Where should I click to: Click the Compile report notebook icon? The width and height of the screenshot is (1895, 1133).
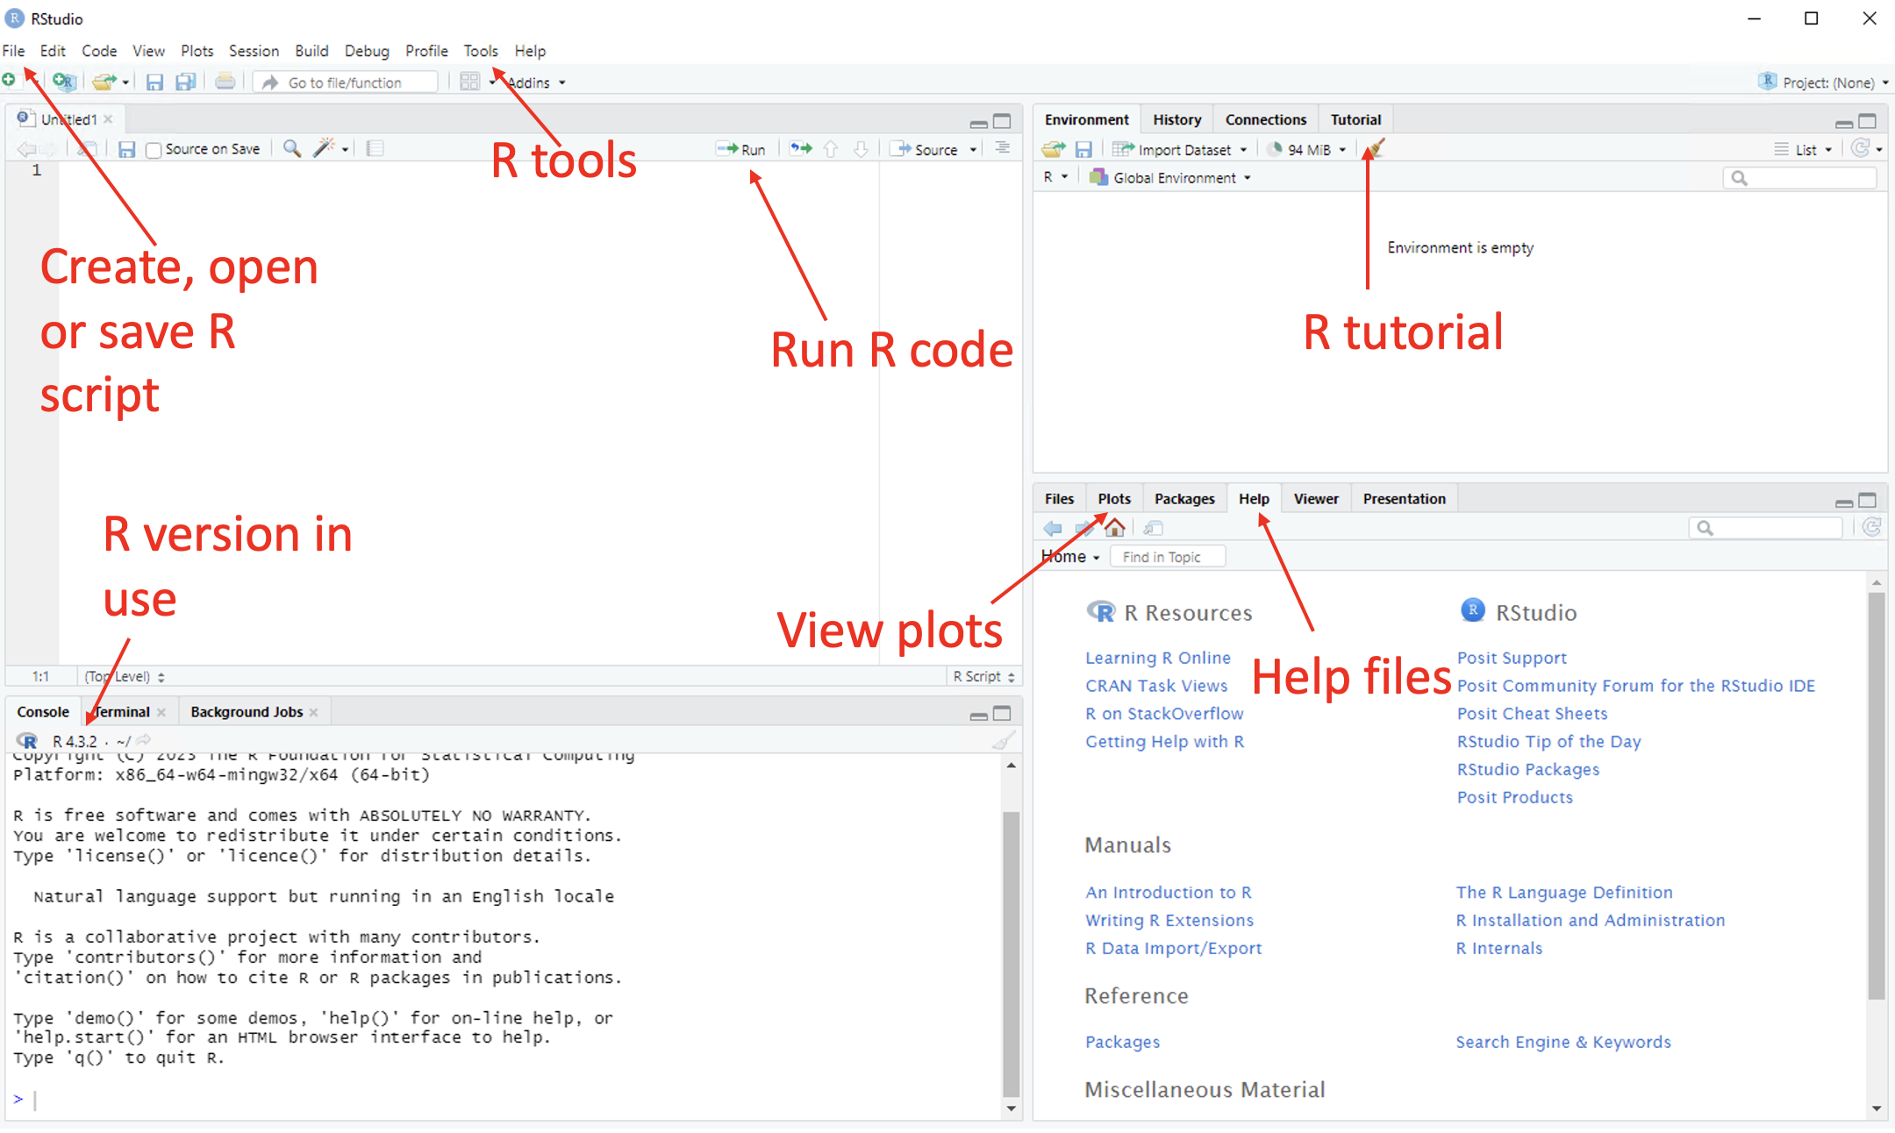tap(375, 149)
